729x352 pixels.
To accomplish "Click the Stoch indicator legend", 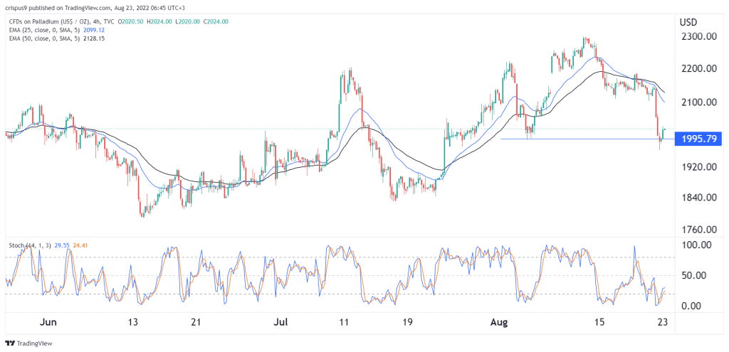I will tap(28, 244).
